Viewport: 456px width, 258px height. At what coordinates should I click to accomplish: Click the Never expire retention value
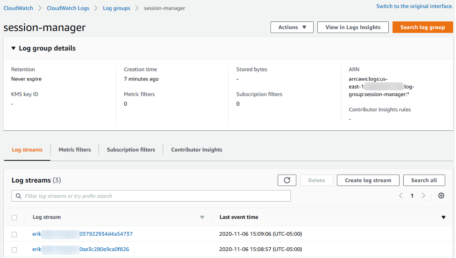(x=26, y=79)
